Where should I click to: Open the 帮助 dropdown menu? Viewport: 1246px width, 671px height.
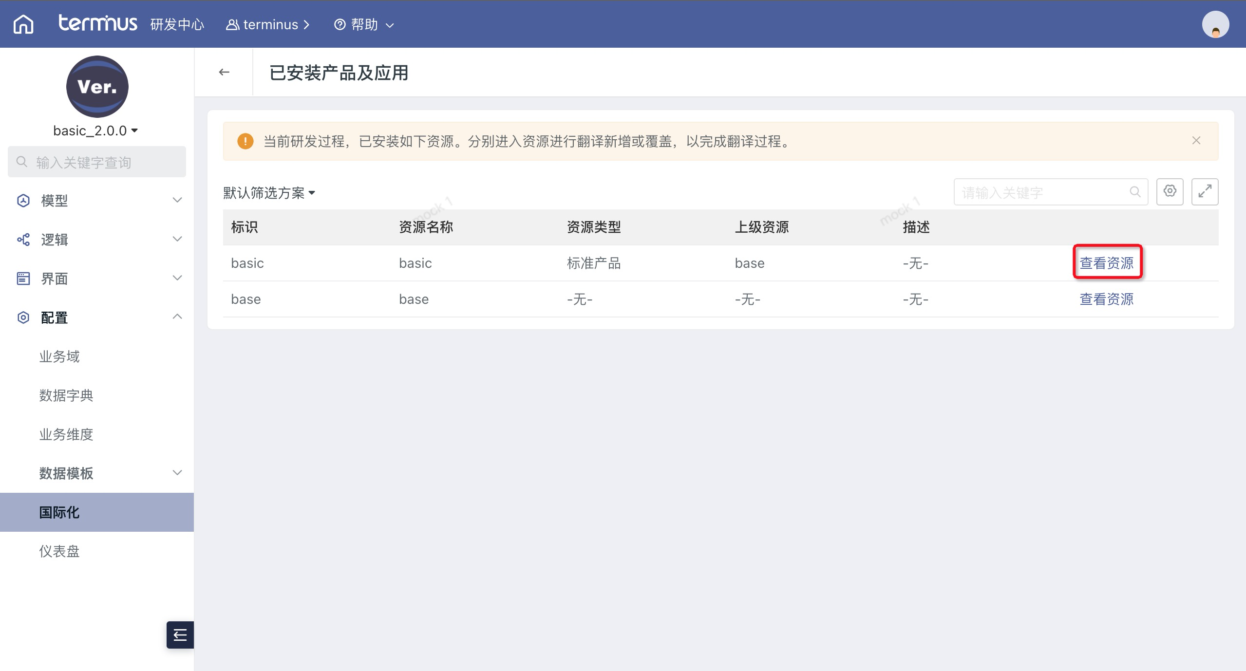(364, 24)
